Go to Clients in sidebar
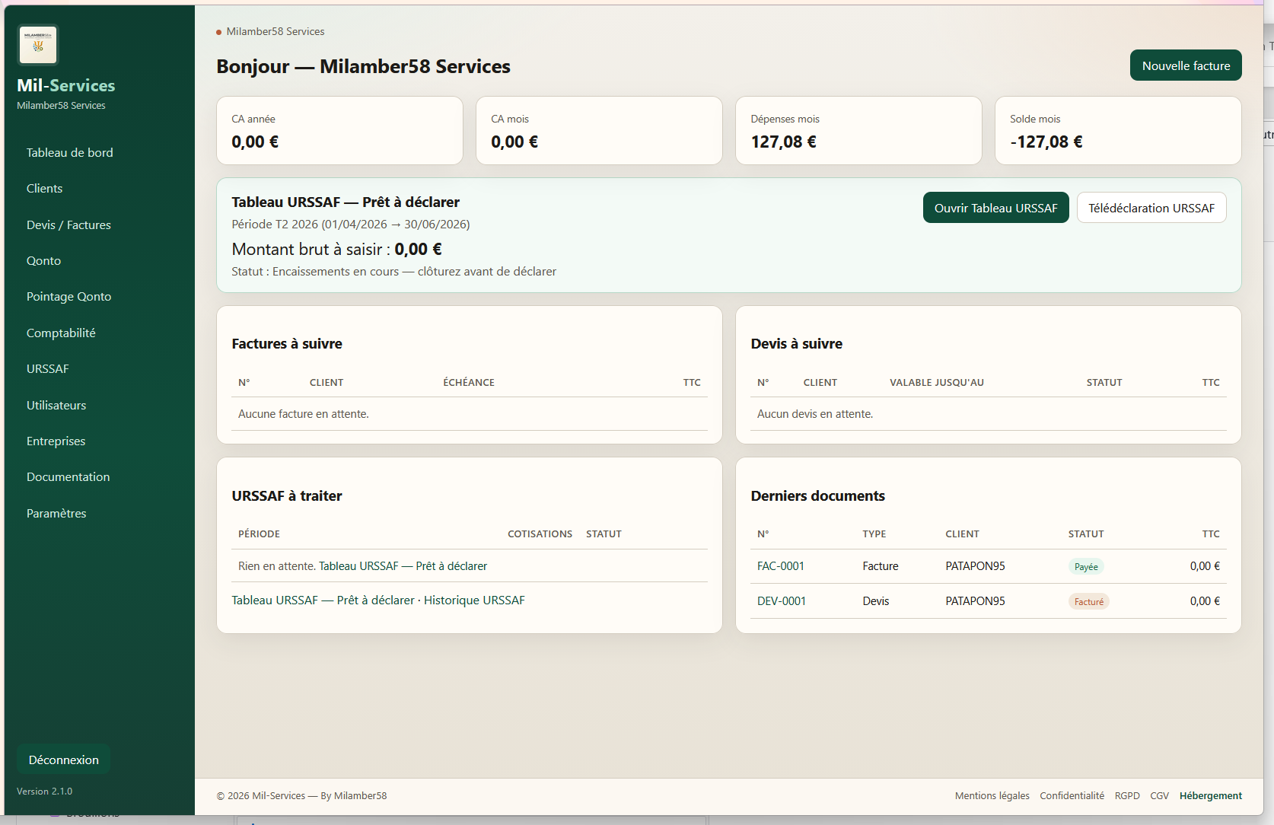 [x=45, y=189]
